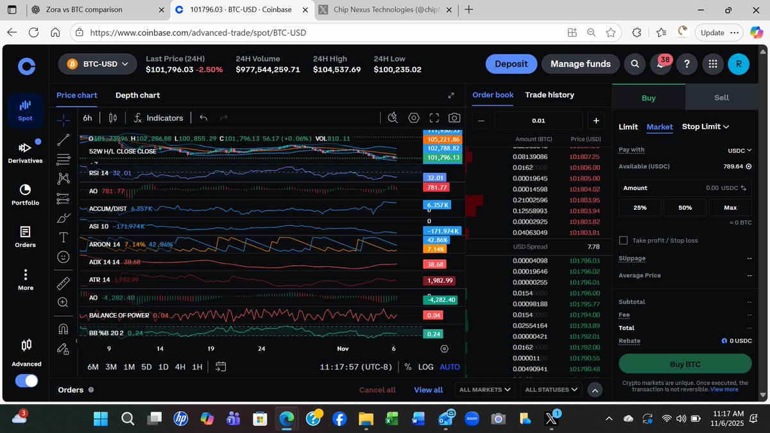The image size is (770, 433).
Task: Enable Take profit / Stop loss checkbox
Action: [623, 241]
